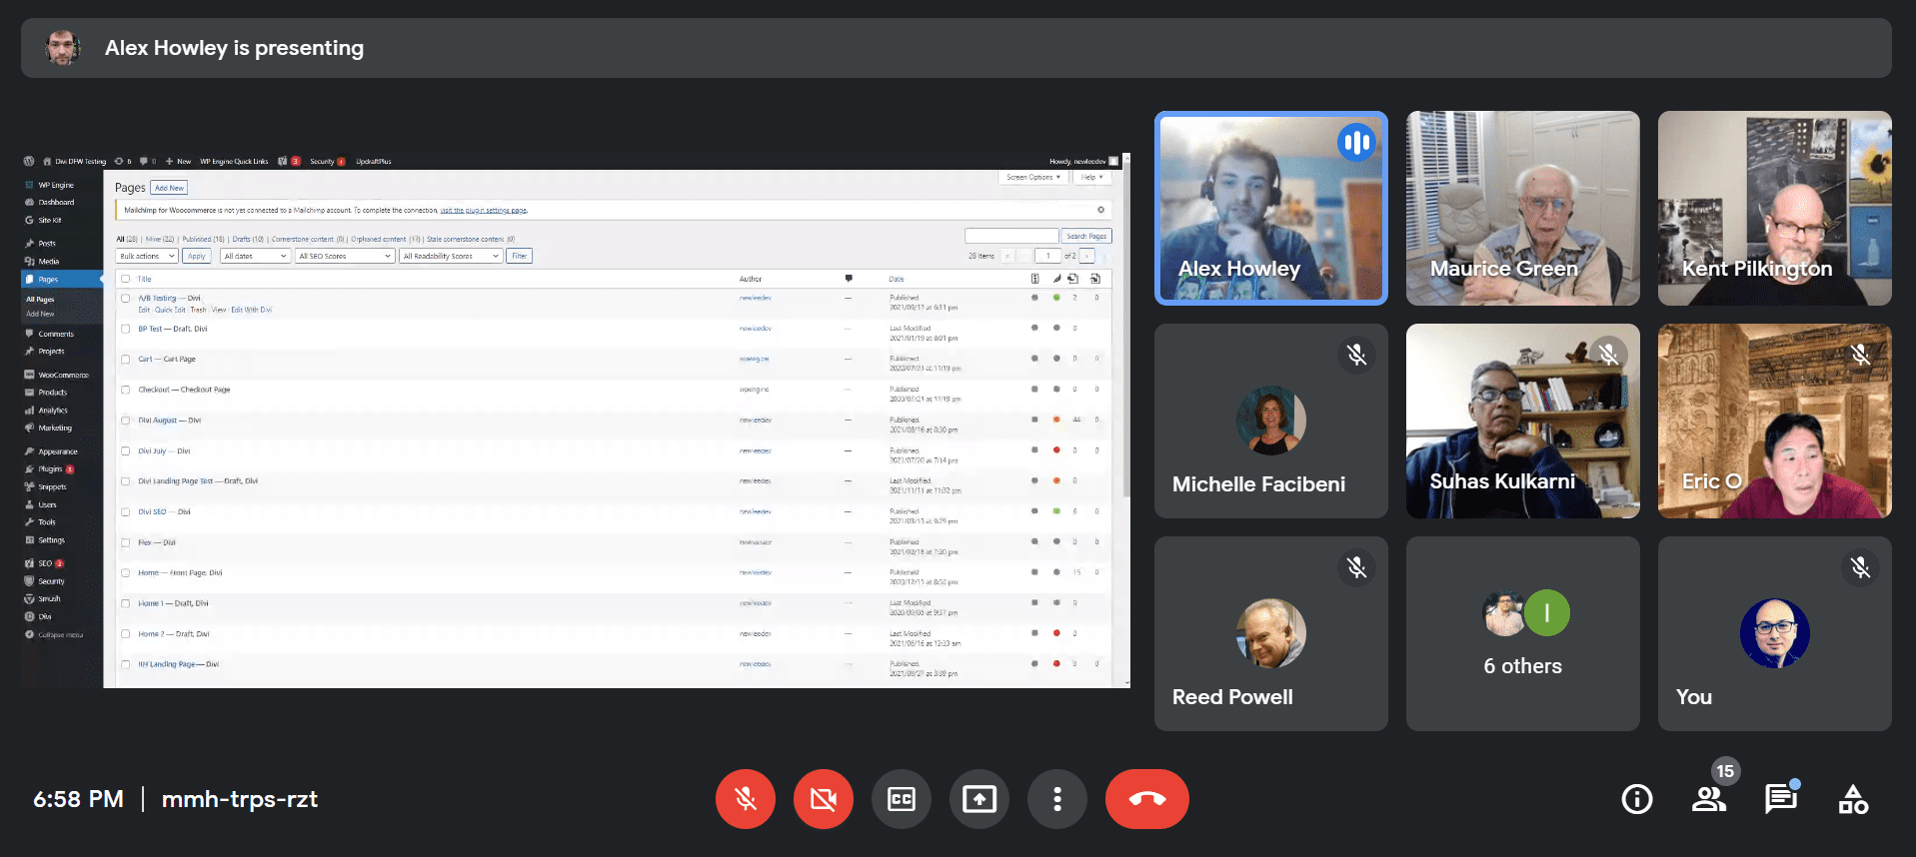Select Alex Howley's video tile
This screenshot has width=1916, height=857.
1271,208
